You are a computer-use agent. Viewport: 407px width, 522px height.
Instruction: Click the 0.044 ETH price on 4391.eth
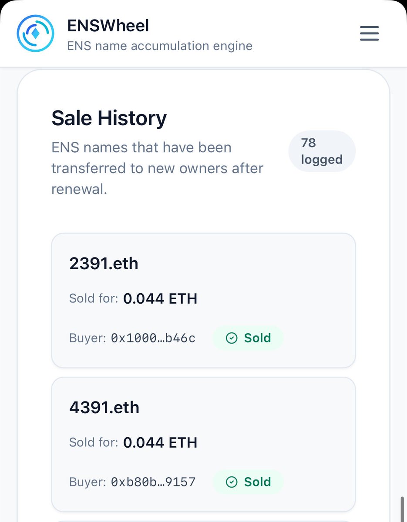click(x=160, y=443)
